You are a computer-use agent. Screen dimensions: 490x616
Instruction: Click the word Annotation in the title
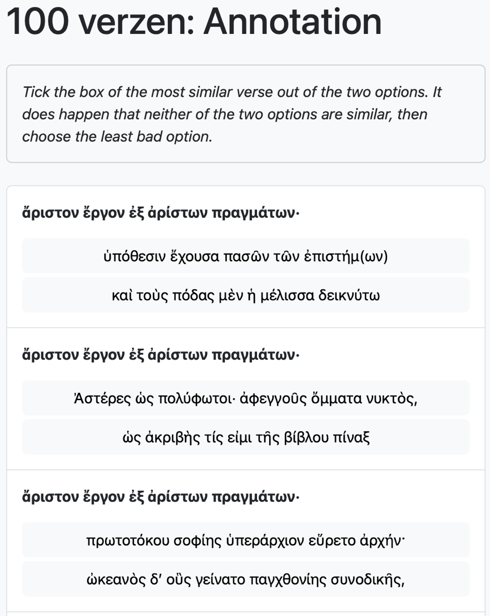(x=293, y=22)
